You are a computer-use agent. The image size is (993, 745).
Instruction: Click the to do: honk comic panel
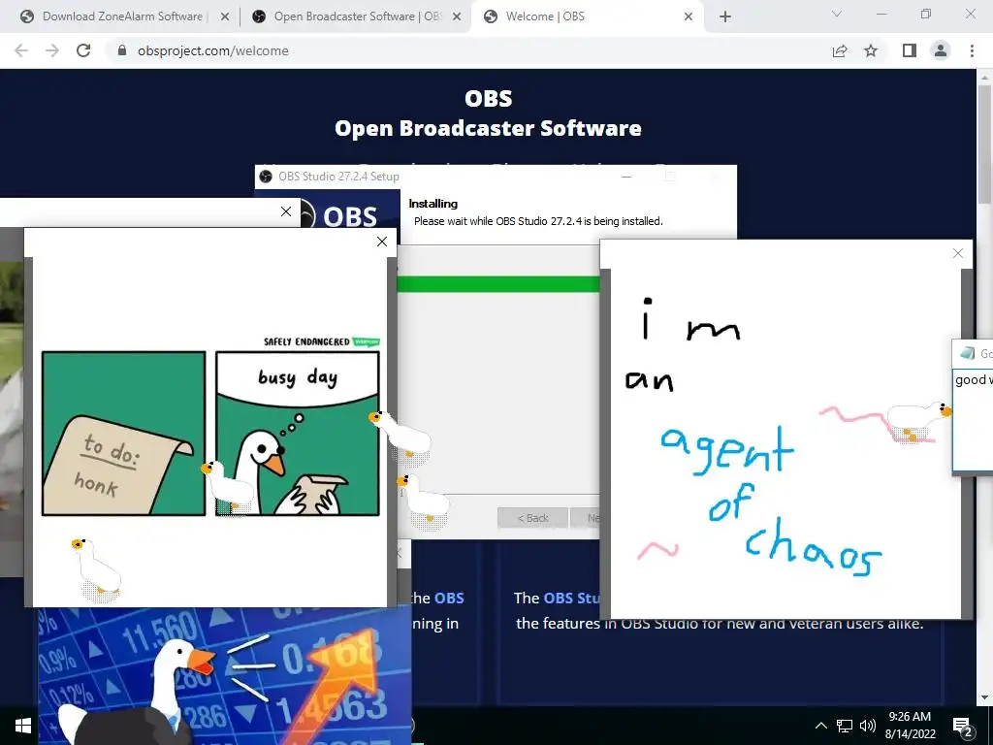pos(123,434)
